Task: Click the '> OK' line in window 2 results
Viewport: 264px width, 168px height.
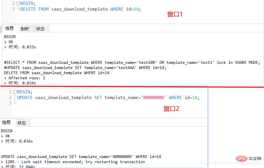Action: [x=5, y=136]
